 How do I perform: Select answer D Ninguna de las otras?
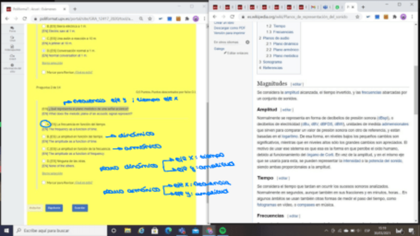point(44,161)
